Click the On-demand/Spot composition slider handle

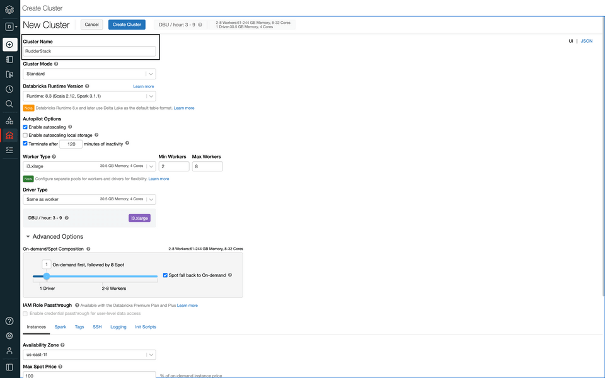(47, 276)
